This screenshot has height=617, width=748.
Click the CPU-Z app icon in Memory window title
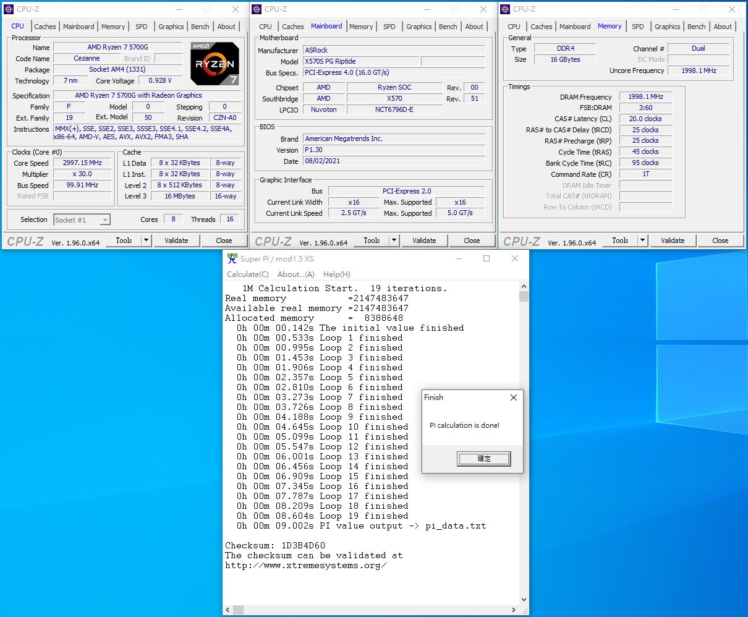click(x=506, y=9)
